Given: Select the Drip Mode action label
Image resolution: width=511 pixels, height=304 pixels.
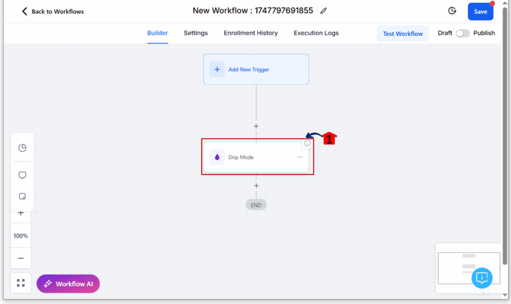Looking at the screenshot, I should [241, 157].
